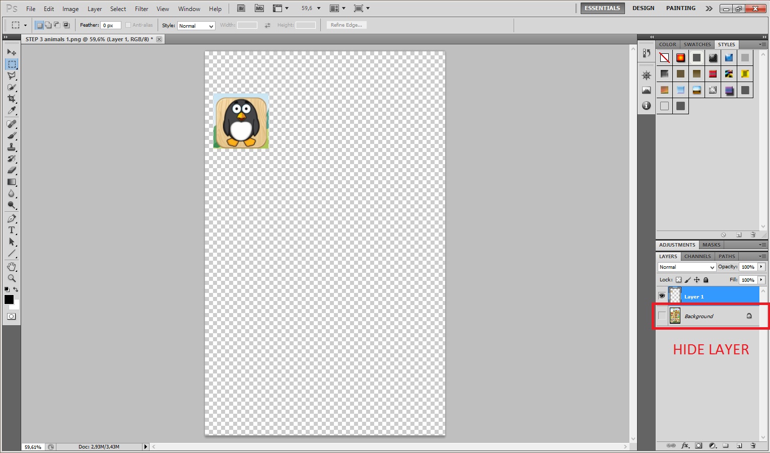Switch to the PAINTING workspace
Viewport: 770px width, 453px height.
pyautogui.click(x=680, y=8)
